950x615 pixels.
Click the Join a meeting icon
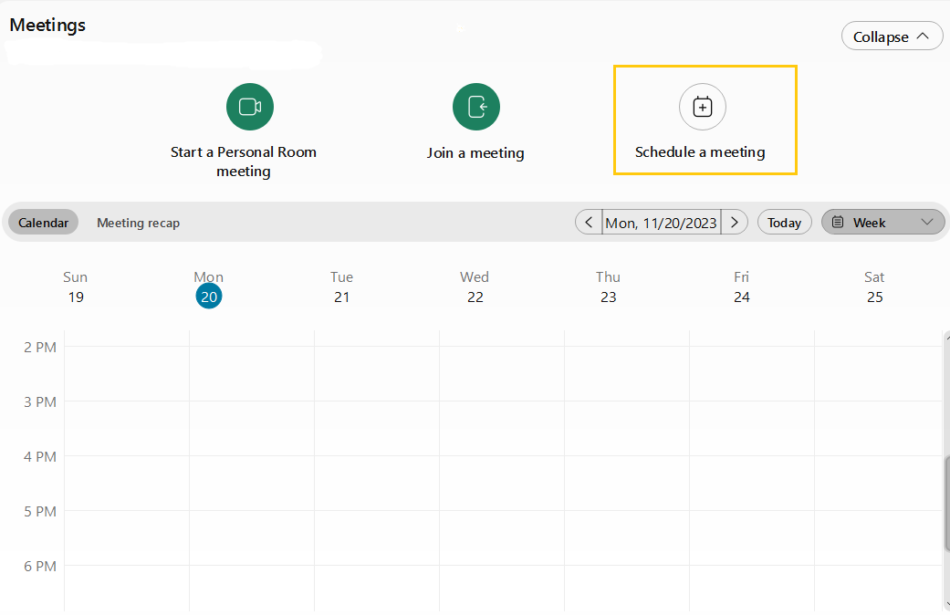[x=476, y=107]
